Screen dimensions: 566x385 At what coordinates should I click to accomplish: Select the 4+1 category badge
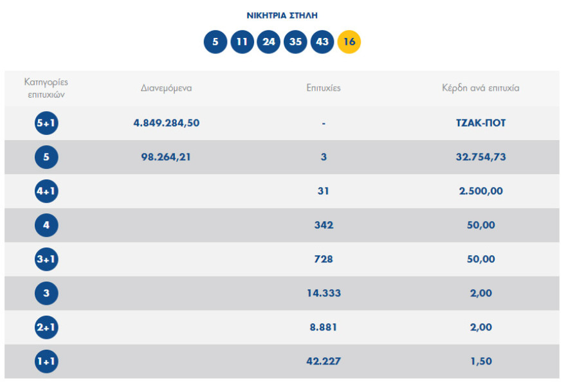pyautogui.click(x=46, y=191)
